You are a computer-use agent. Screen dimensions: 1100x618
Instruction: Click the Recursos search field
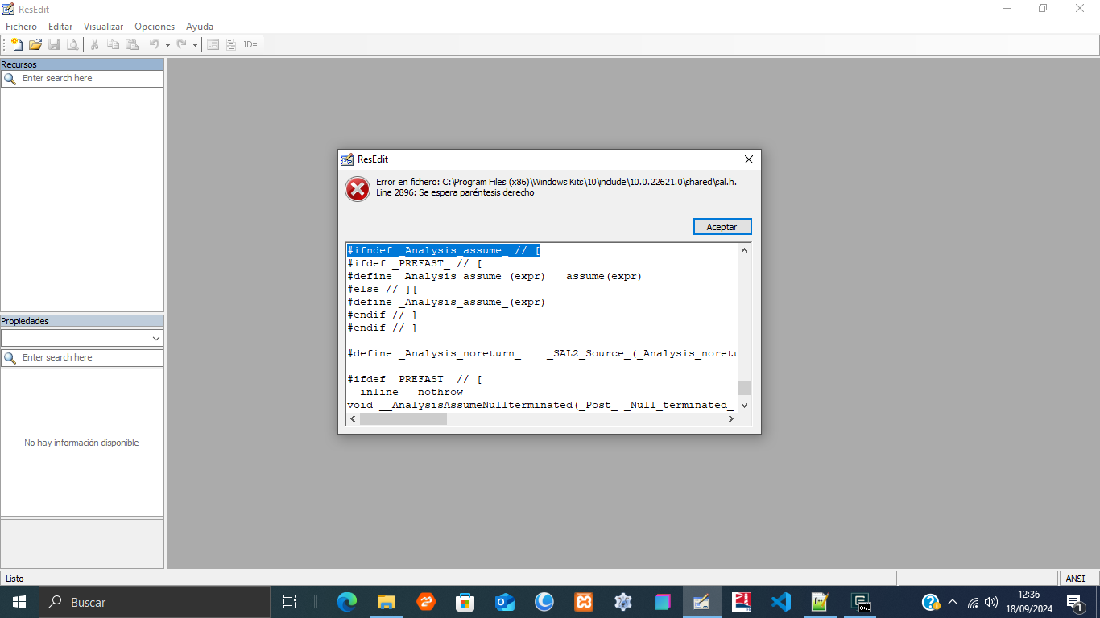[82, 79]
